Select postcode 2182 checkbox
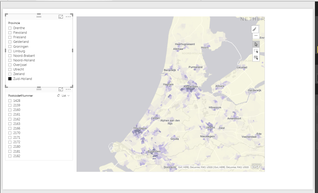The width and height of the screenshot is (318, 193). 10,156
